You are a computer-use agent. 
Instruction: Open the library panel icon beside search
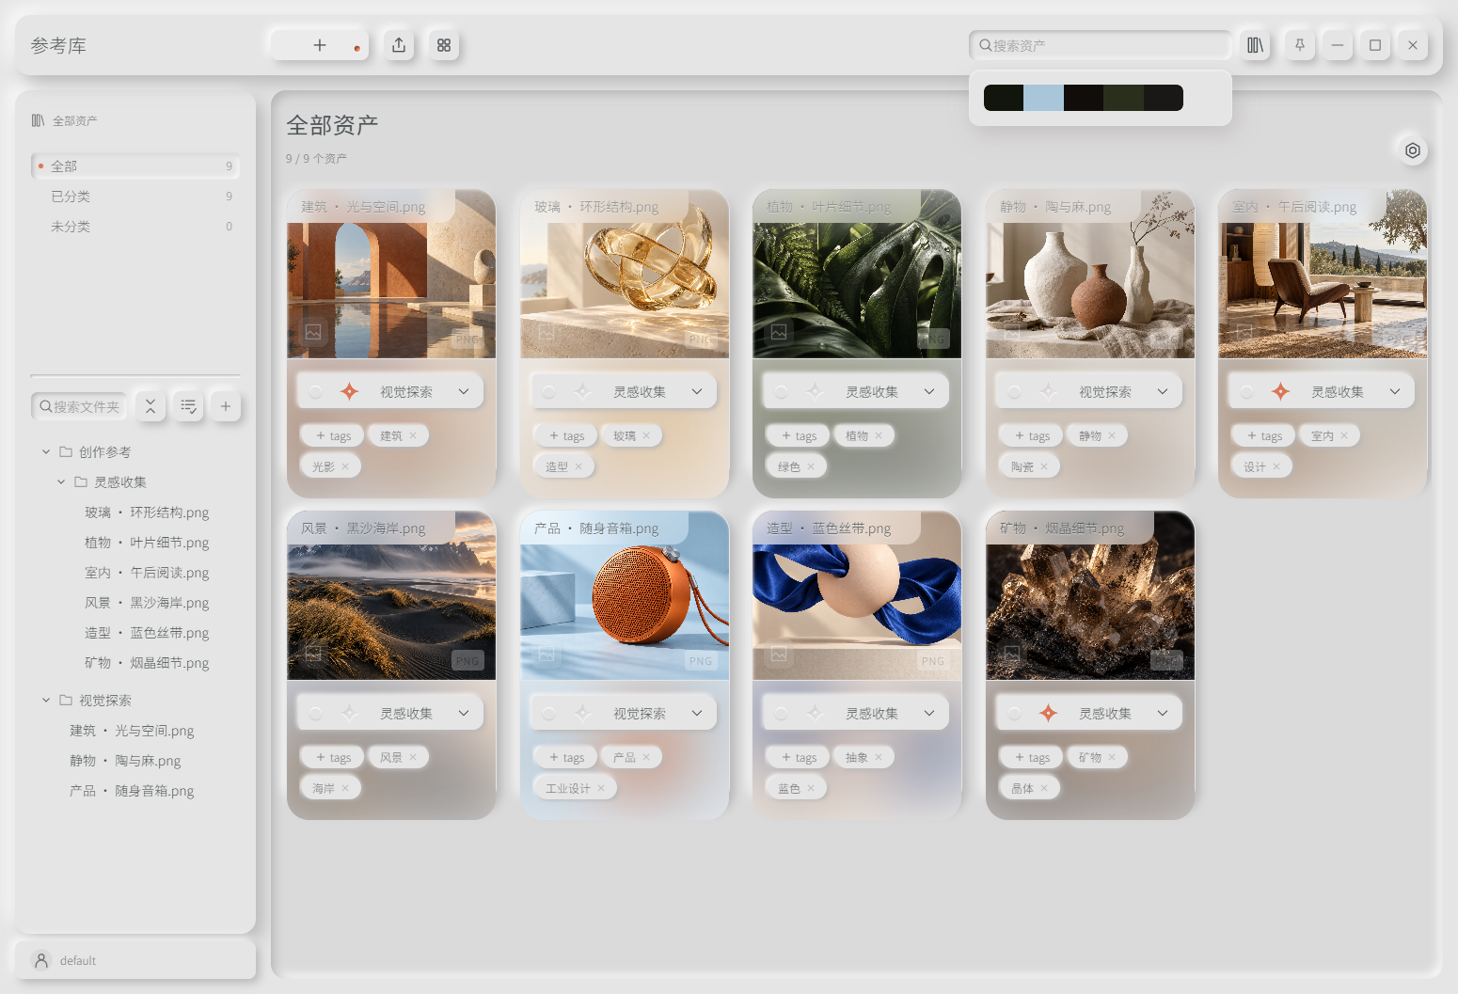pyautogui.click(x=1255, y=45)
